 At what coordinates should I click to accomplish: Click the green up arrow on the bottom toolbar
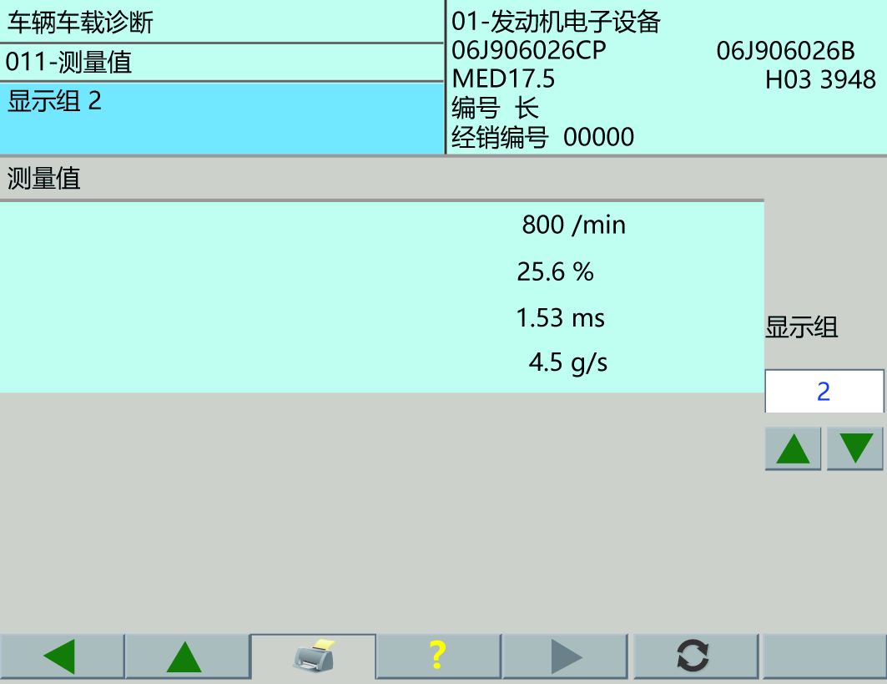pos(187,656)
